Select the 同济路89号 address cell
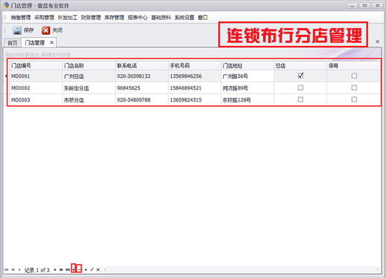 246,88
